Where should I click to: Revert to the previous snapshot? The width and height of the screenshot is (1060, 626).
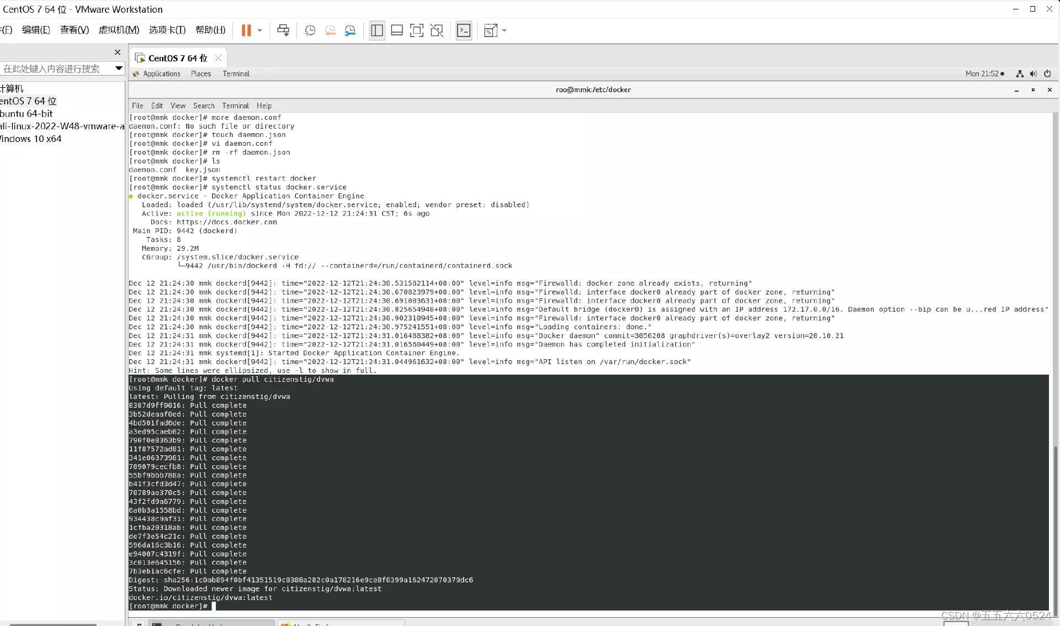(x=330, y=30)
